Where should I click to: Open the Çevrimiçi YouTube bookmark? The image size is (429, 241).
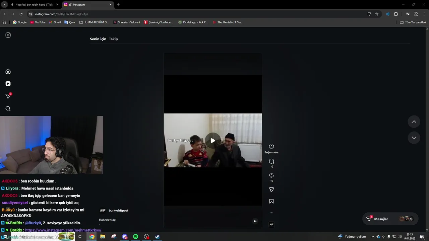[x=158, y=22]
